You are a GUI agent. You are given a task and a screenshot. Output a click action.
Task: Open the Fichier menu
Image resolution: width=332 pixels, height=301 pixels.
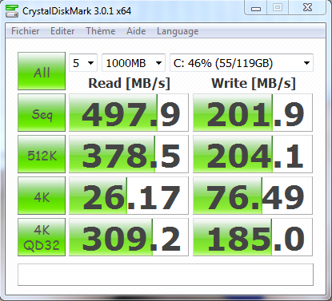pos(26,31)
